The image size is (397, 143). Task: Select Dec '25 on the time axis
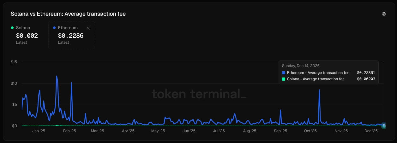(x=371, y=131)
